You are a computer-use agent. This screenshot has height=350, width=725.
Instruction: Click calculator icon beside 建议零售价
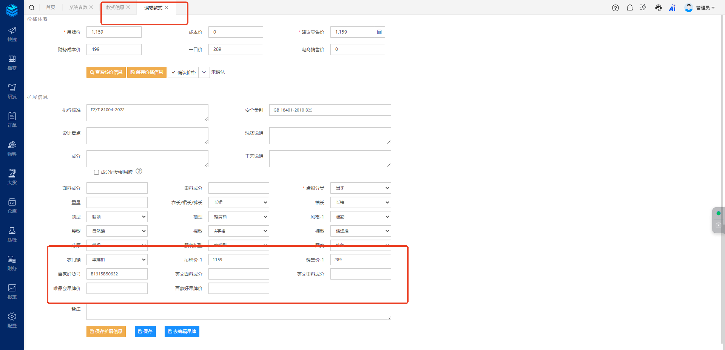tap(379, 32)
